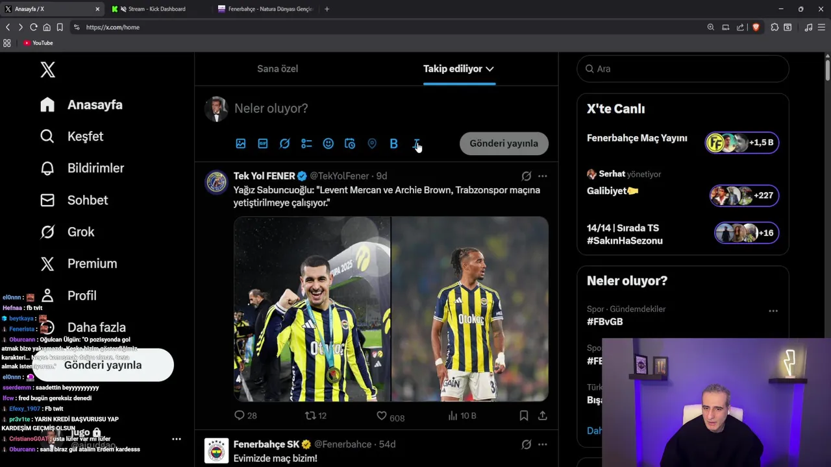This screenshot has width=831, height=467.
Task: Open more options on Fenerbahçe SK post
Action: (543, 444)
